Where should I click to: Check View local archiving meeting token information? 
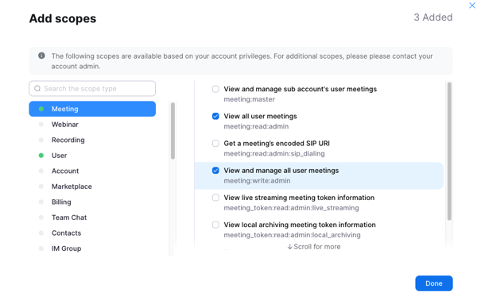click(215, 225)
